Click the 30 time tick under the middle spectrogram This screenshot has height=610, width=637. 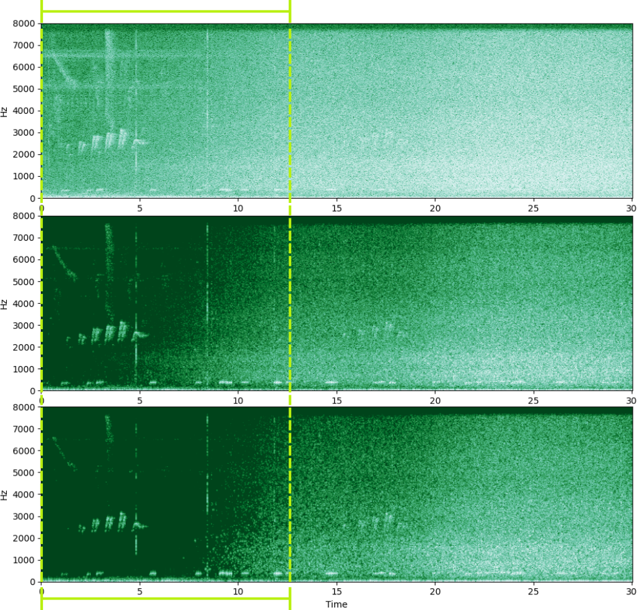coord(631,401)
